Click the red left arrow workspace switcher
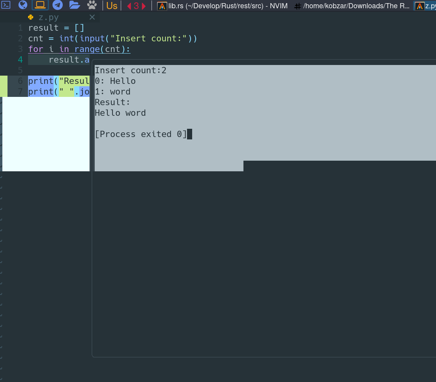 pyautogui.click(x=130, y=6)
